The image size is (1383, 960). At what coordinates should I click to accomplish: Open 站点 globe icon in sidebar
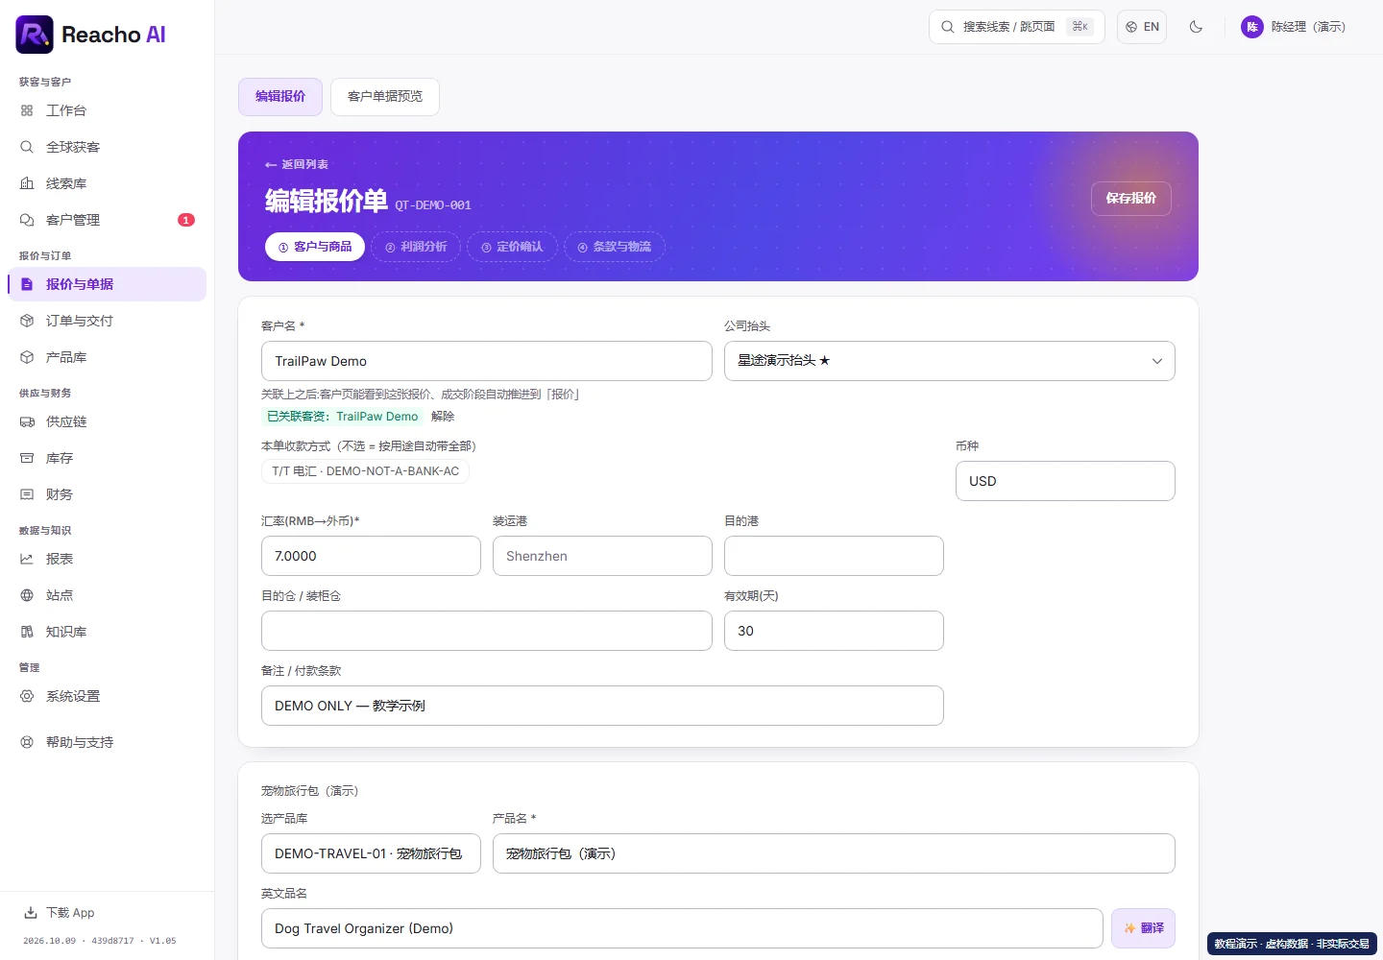(x=27, y=595)
